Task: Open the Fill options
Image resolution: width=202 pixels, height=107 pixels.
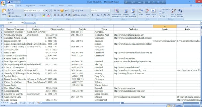Action: [x=162, y=13]
